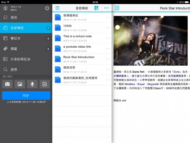Open settings gear in sidebar header

click(47, 8)
